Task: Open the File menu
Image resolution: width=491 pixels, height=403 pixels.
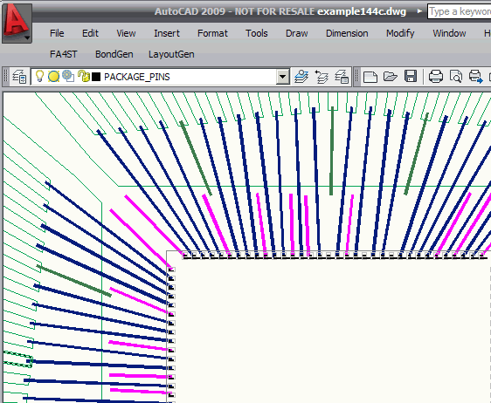Action: [57, 33]
